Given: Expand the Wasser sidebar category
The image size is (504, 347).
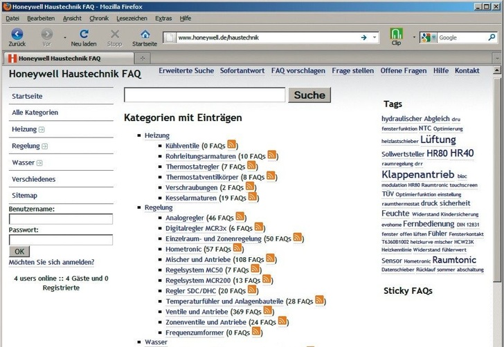Looking at the screenshot, I should point(39,163).
